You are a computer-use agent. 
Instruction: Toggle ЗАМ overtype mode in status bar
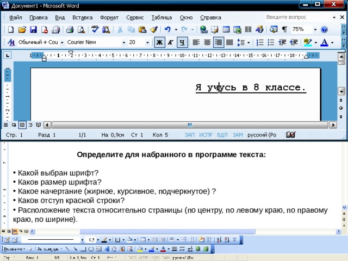click(238, 135)
